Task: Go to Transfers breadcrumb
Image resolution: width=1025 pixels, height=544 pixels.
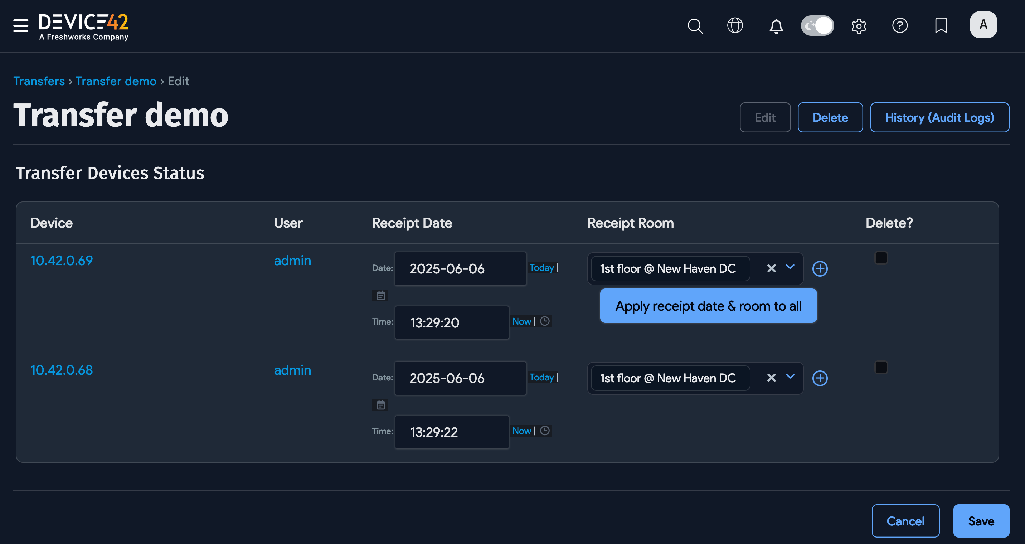Action: [x=39, y=81]
